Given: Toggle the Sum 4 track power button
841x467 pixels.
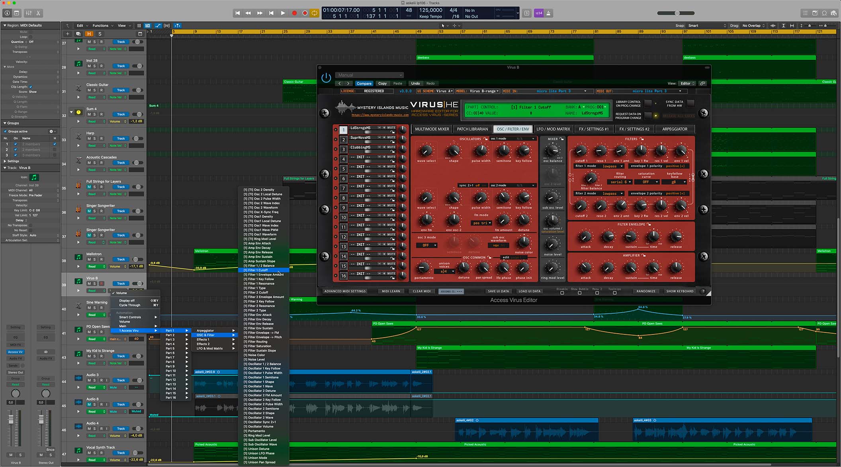Looking at the screenshot, I should (x=78, y=112).
